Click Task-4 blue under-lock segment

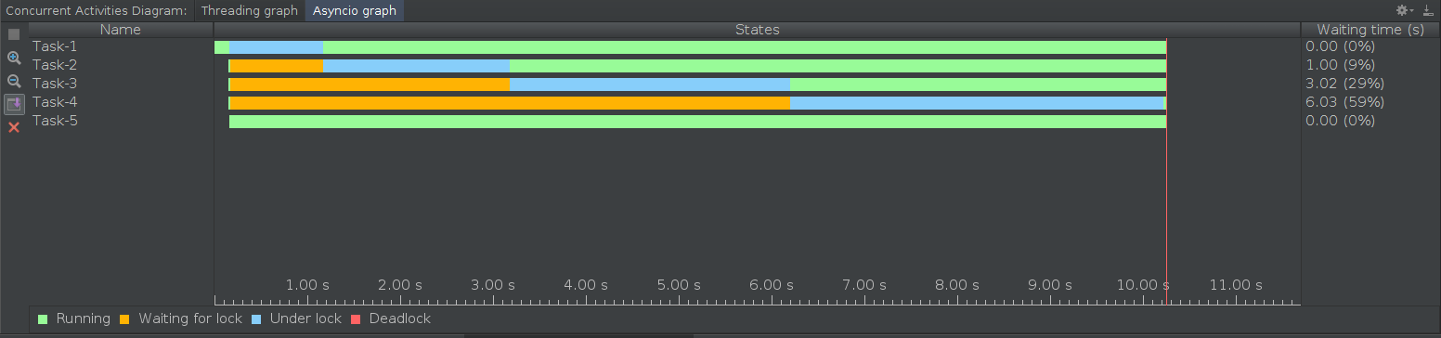point(978,103)
